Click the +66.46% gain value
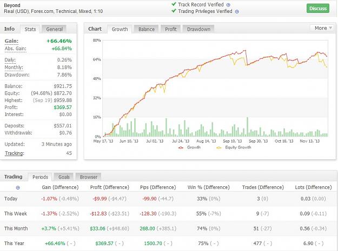338x251 pixels. (x=59, y=41)
